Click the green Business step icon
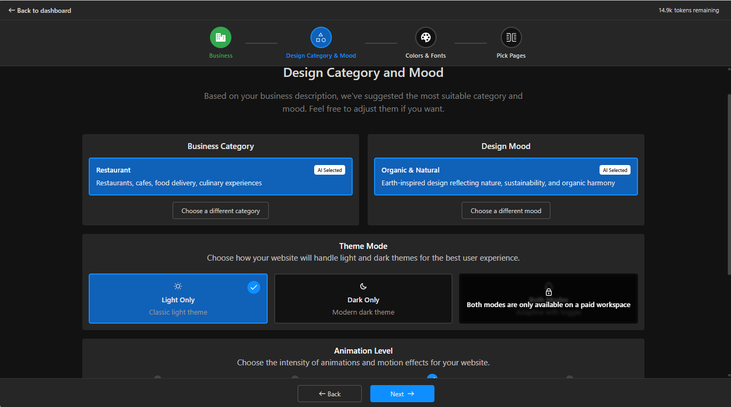Screen dimensions: 731x407 221,37
